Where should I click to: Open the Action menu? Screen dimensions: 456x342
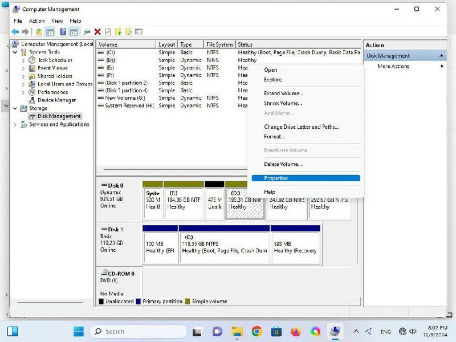tap(36, 21)
